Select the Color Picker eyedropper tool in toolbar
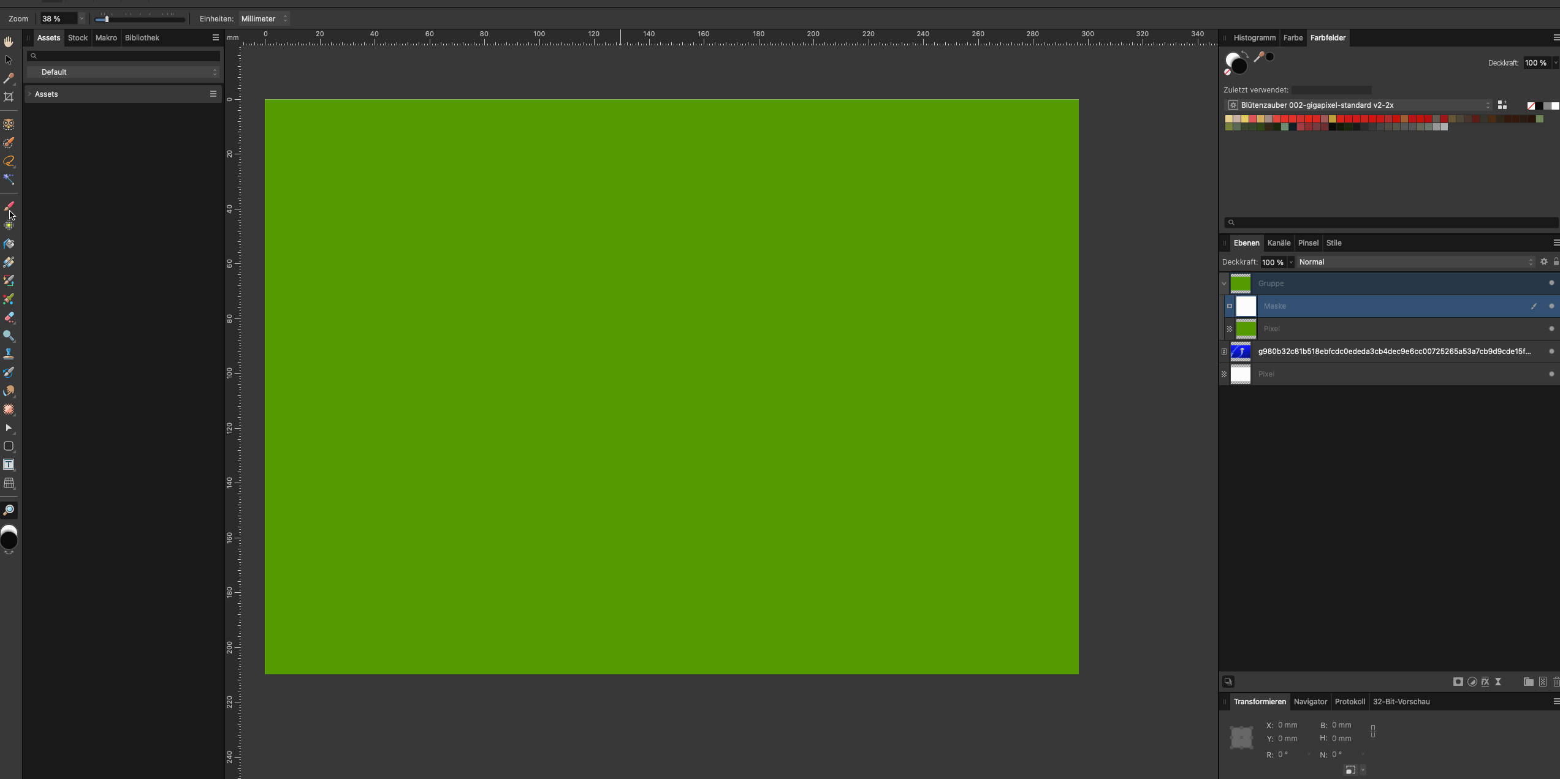 pyautogui.click(x=9, y=78)
